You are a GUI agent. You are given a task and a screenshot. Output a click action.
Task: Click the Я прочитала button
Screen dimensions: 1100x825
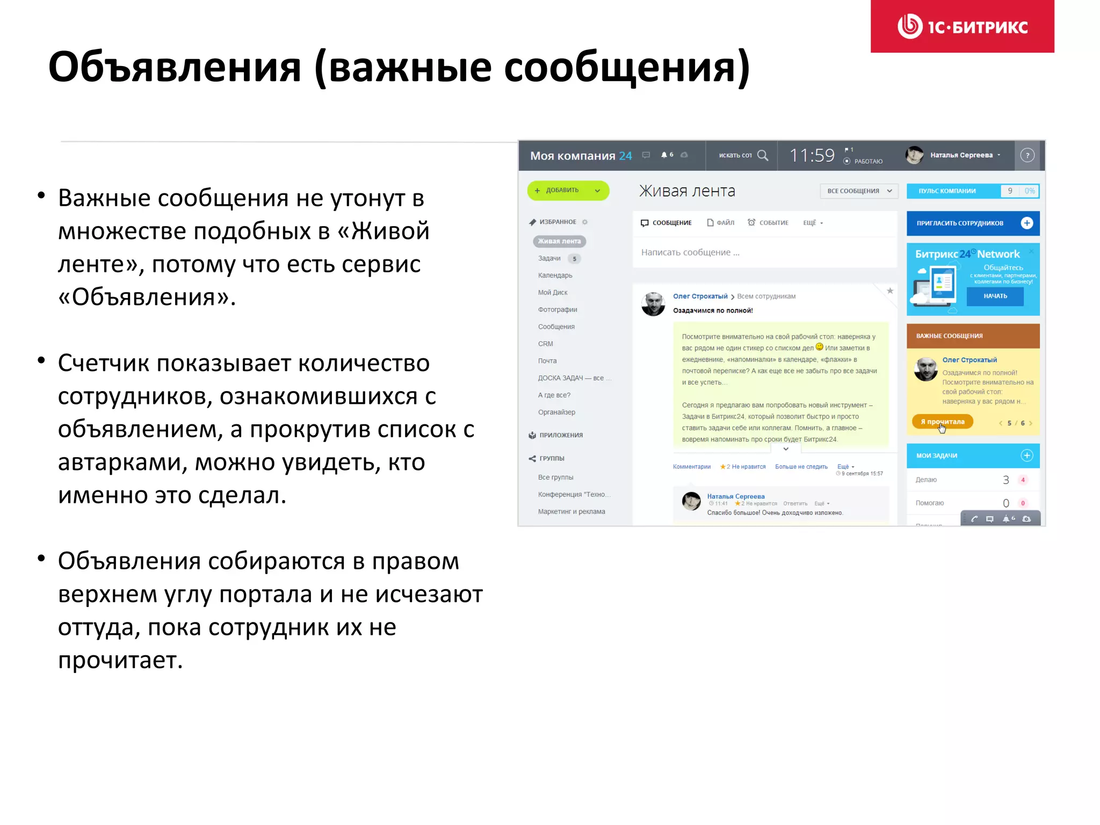943,422
